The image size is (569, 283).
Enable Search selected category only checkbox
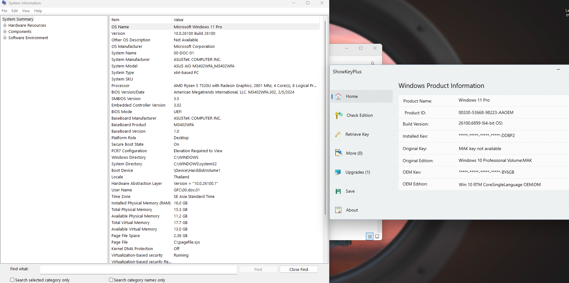(x=12, y=280)
